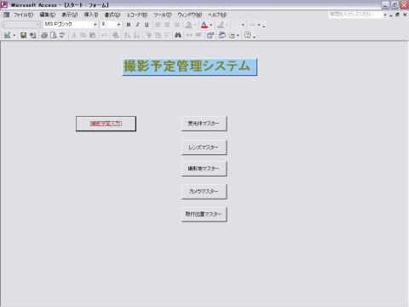Viewport: 409px width, 307px height.
Task: Click the Filter by Selection icon
Action: coord(148,35)
